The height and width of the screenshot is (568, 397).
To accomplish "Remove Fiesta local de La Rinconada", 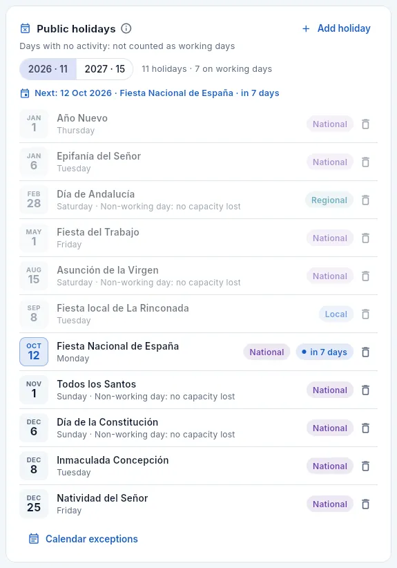I will point(365,314).
